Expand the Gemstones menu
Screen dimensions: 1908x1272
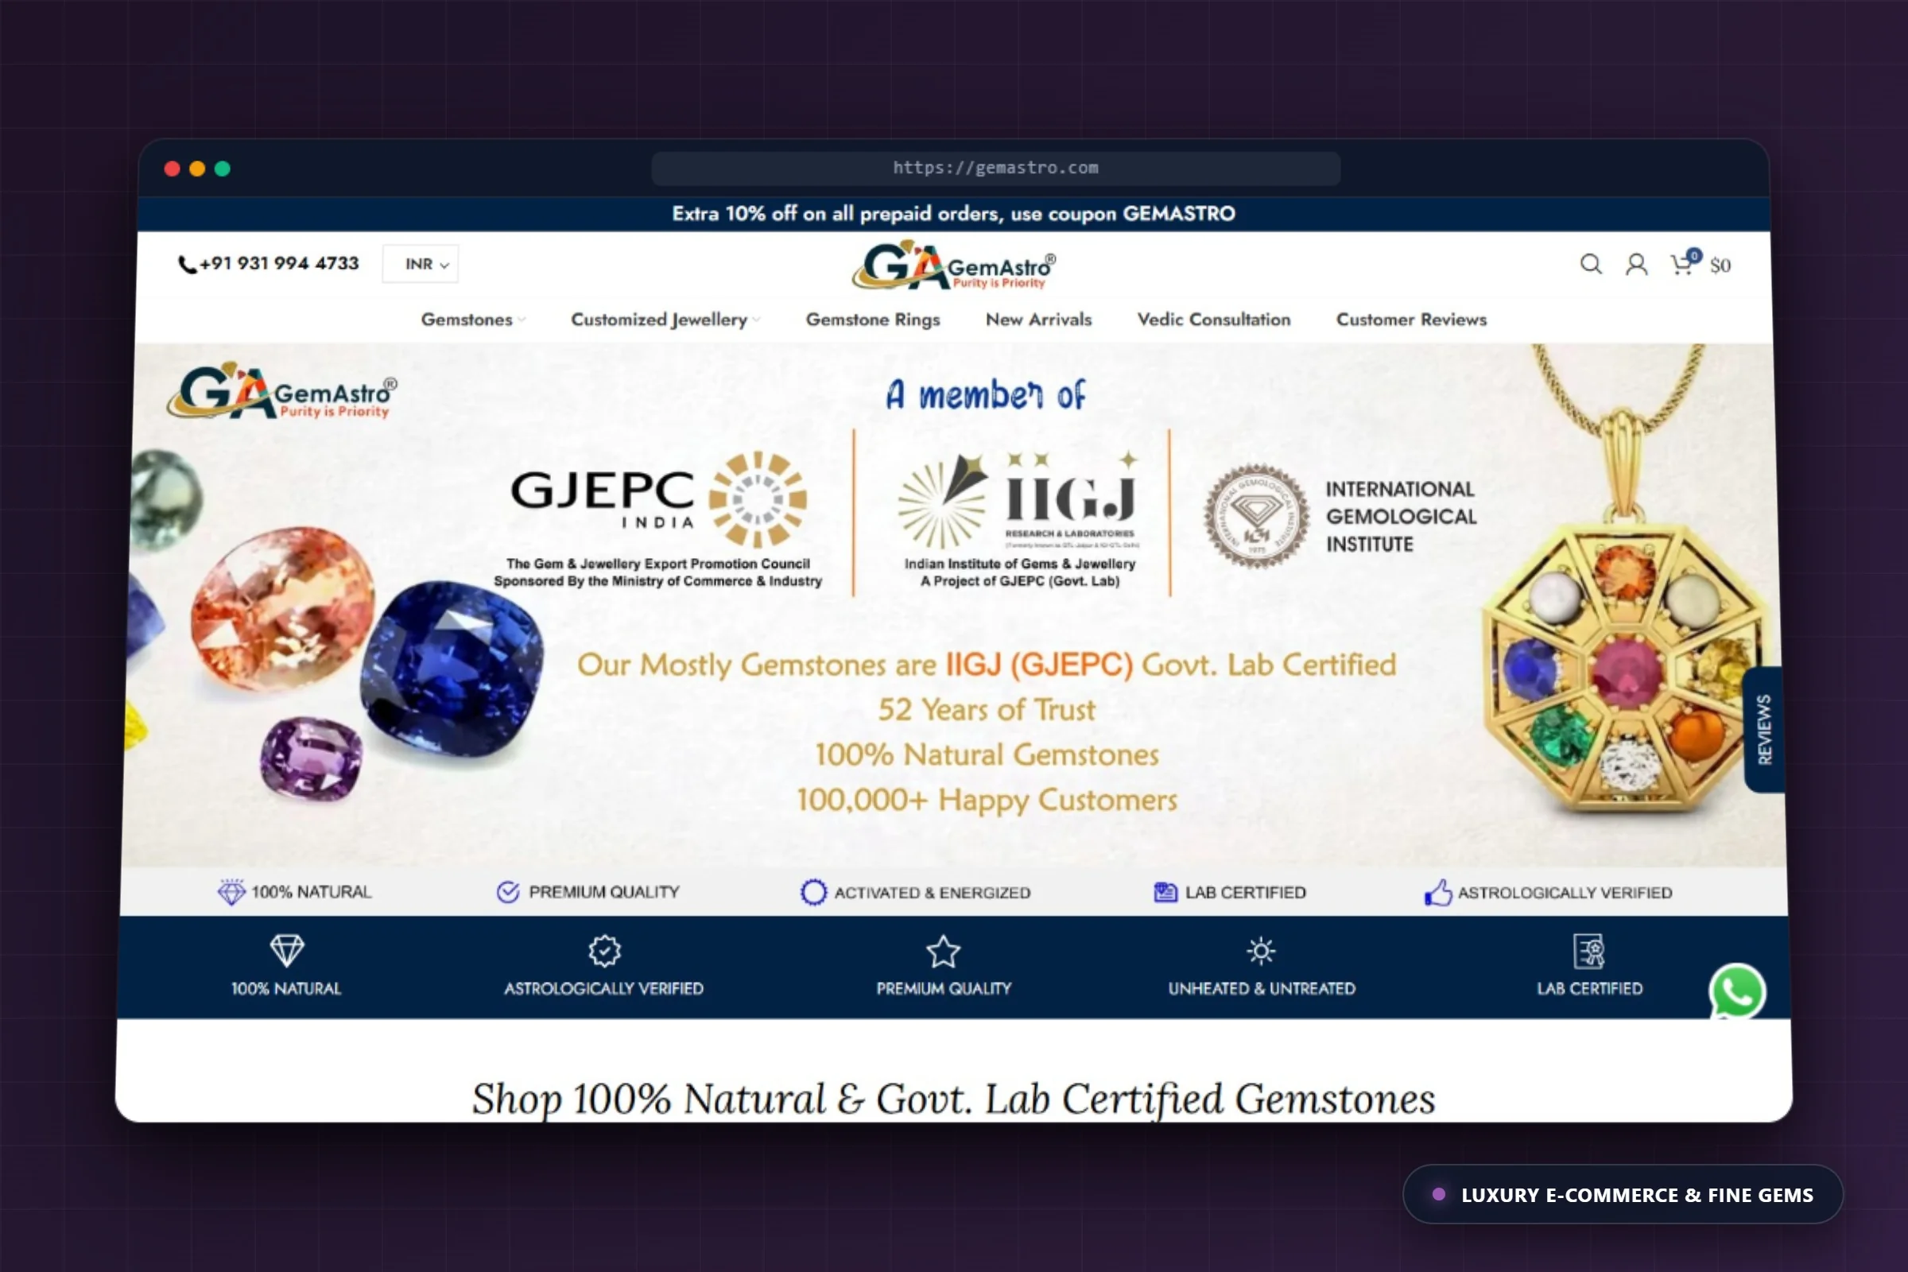click(x=473, y=320)
